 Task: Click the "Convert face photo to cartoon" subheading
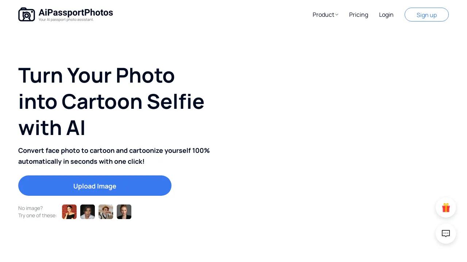coord(114,151)
